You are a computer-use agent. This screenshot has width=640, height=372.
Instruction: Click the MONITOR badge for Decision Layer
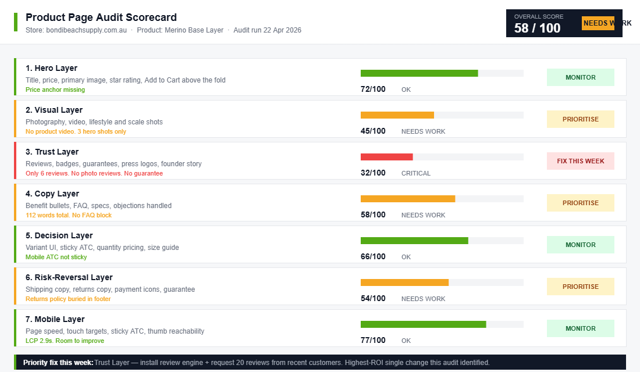click(580, 244)
